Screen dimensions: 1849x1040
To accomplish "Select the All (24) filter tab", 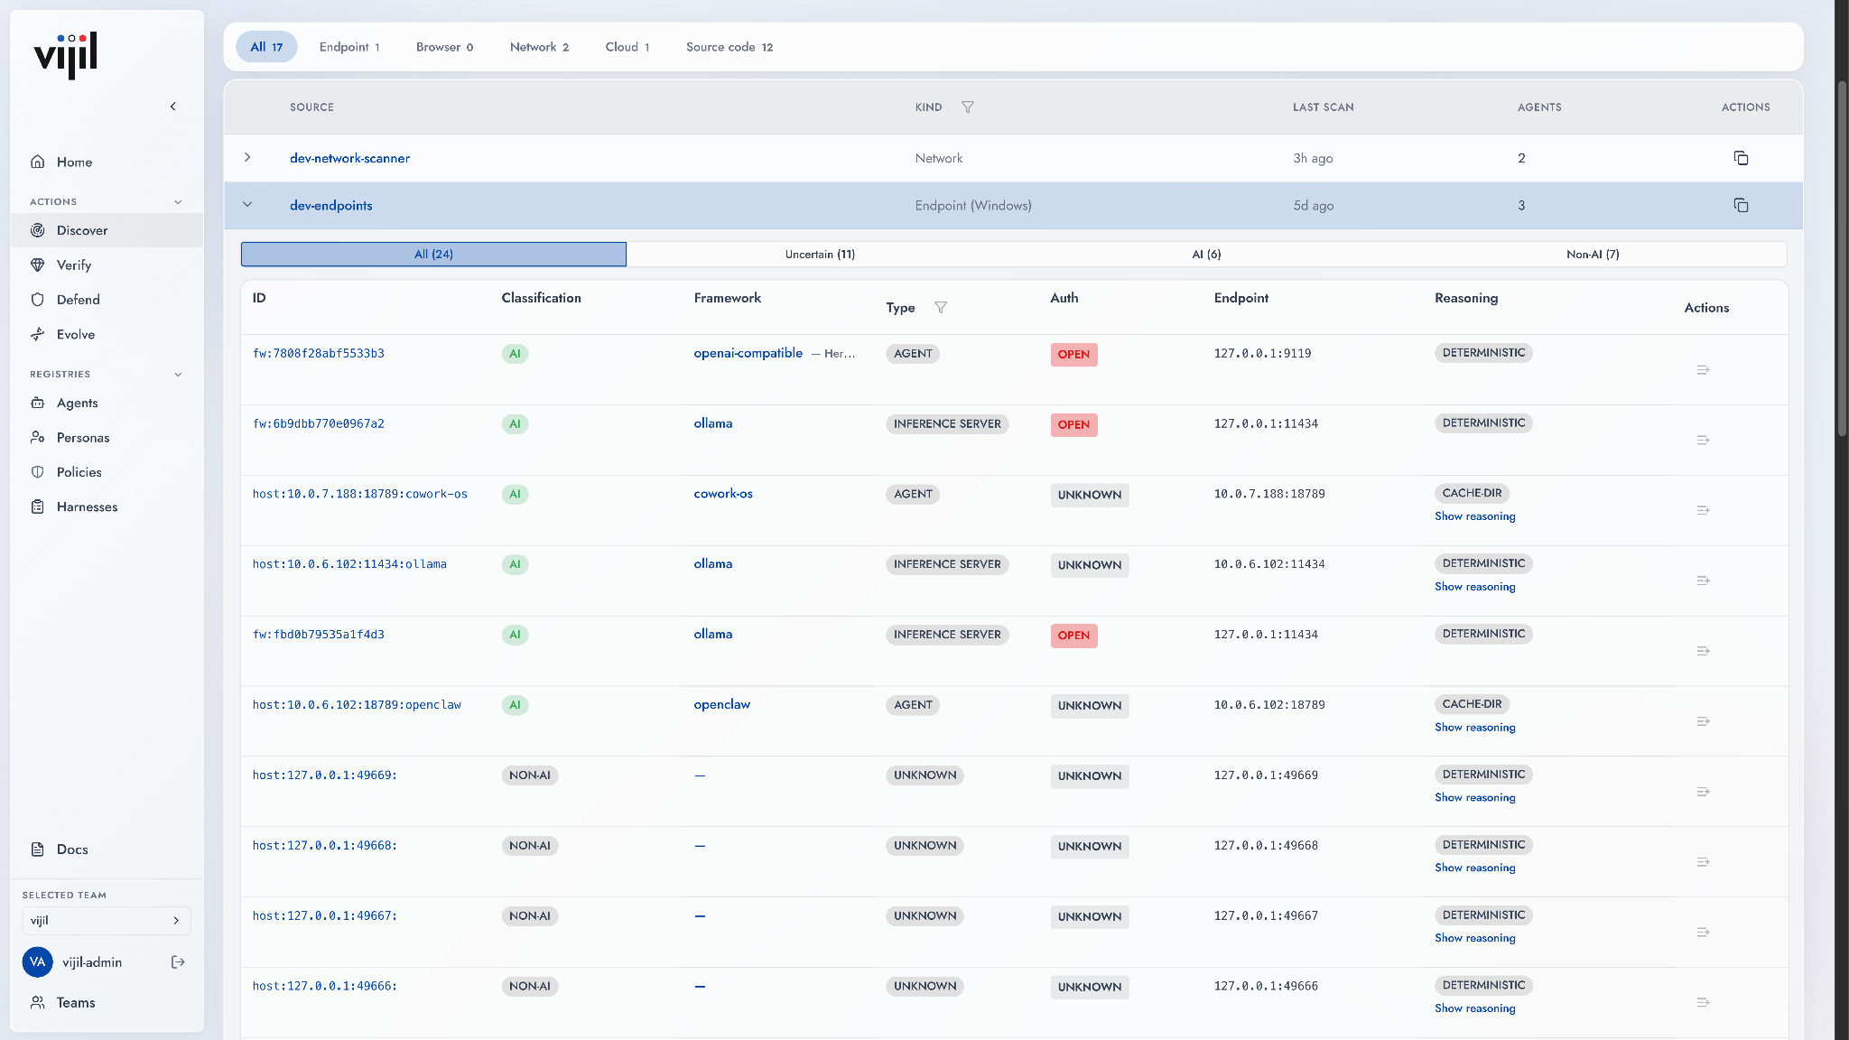I will 433,255.
